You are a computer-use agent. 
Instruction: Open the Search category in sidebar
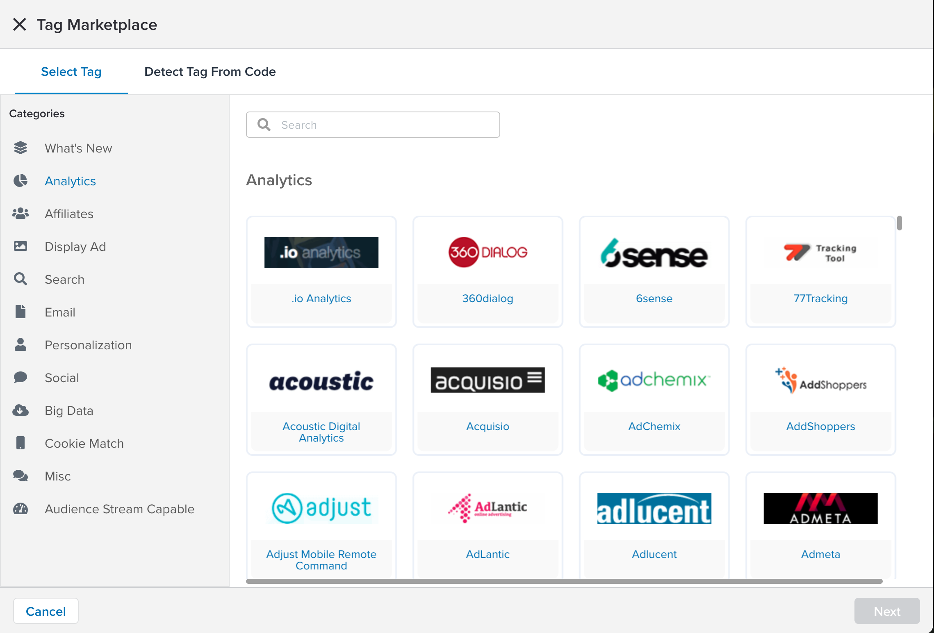point(64,279)
